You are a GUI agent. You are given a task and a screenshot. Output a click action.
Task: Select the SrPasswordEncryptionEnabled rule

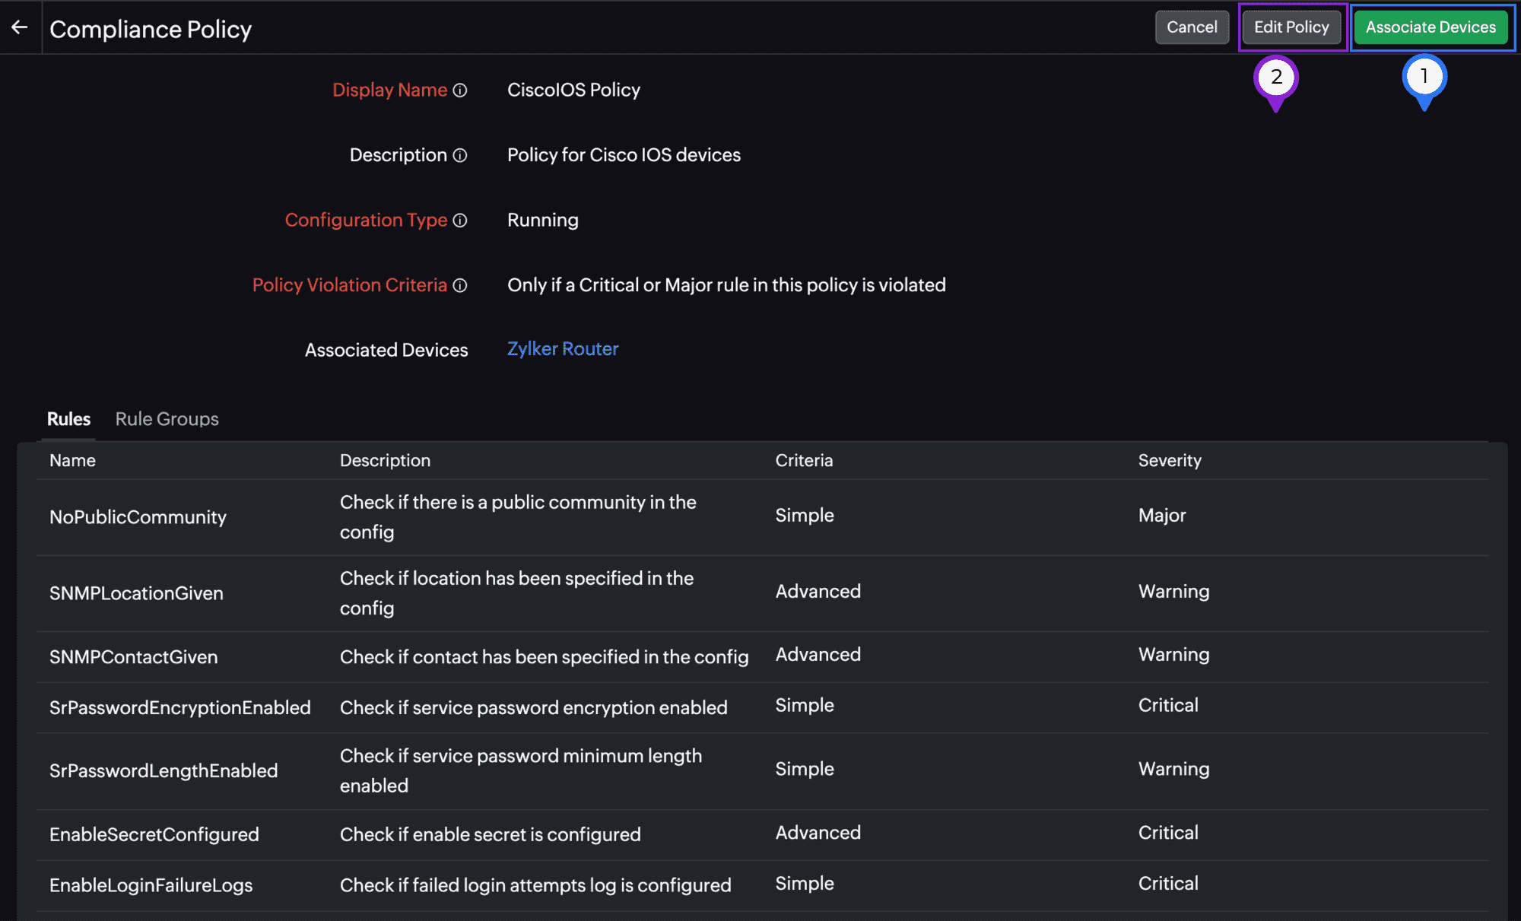[179, 708]
